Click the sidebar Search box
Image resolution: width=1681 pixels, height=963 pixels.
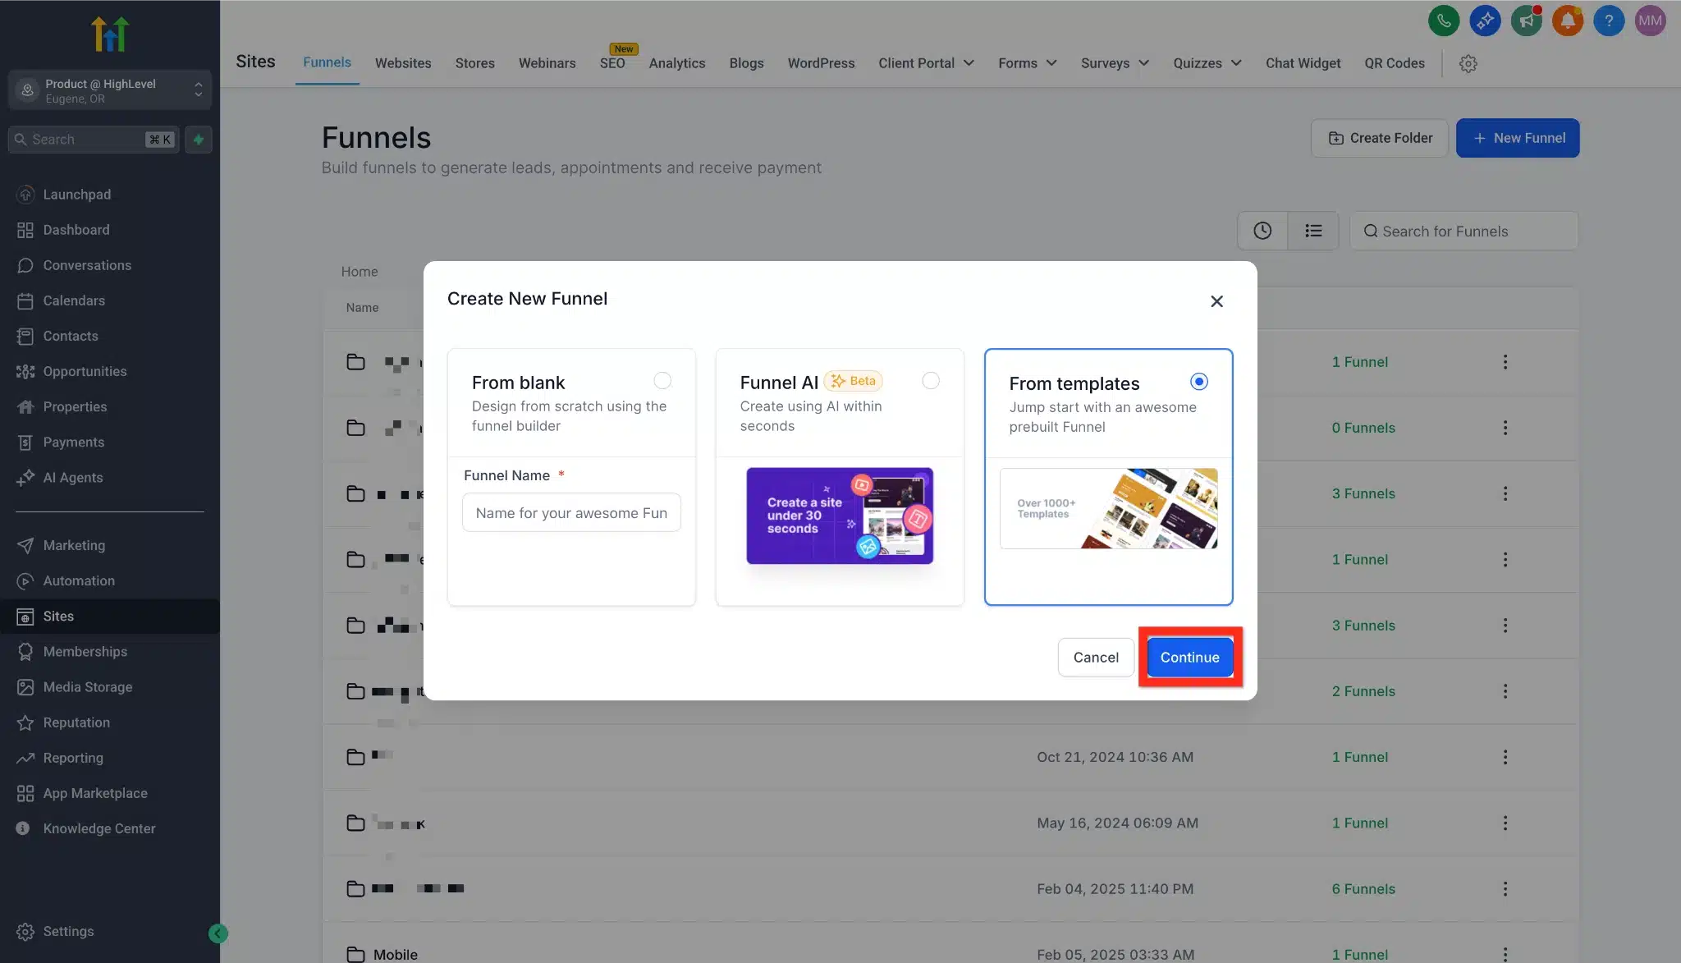pos(94,140)
